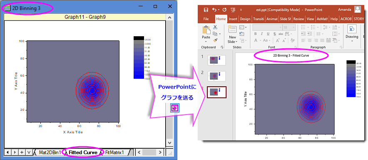Image resolution: width=368 pixels, height=160 pixels.
Task: Toggle Align Right paragraph
Action: pos(316,40)
